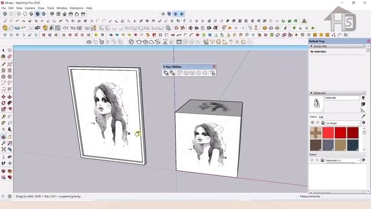Image resolution: width=371 pixels, height=209 pixels.
Task: Open the V-Ray Asset Editor
Action: pos(131,42)
